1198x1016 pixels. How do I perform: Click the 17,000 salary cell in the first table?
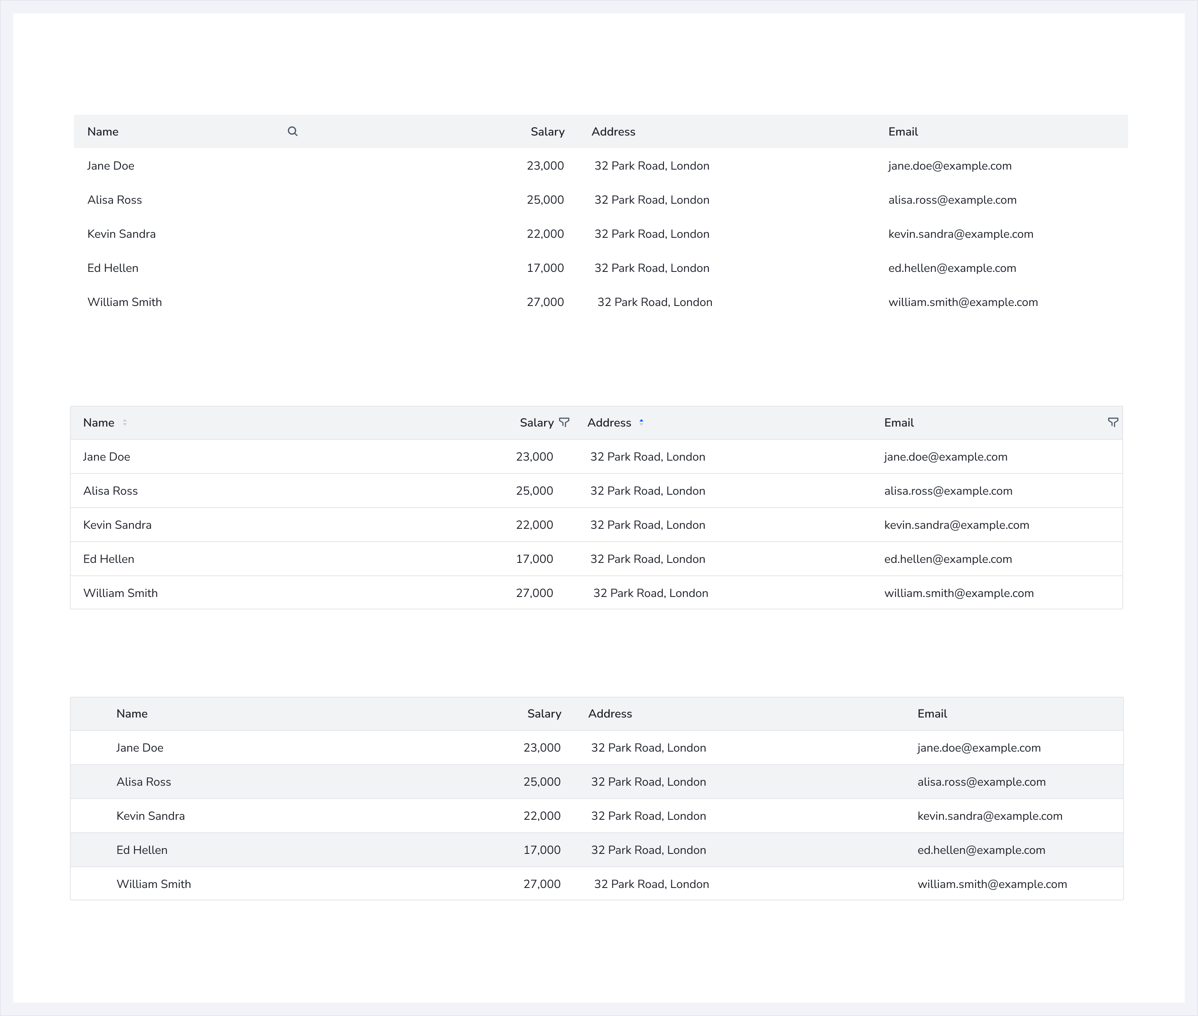tap(545, 269)
